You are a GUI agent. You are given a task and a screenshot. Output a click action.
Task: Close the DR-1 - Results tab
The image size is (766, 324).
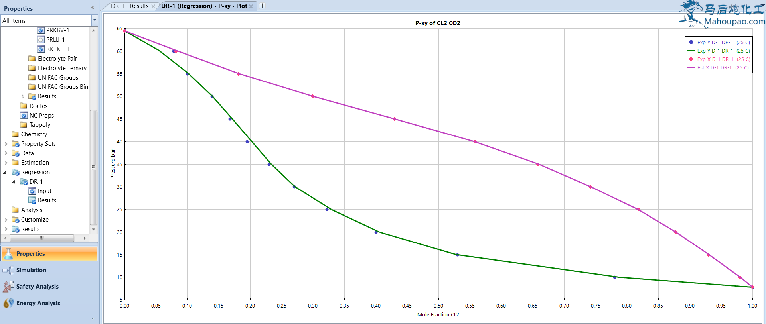[153, 6]
